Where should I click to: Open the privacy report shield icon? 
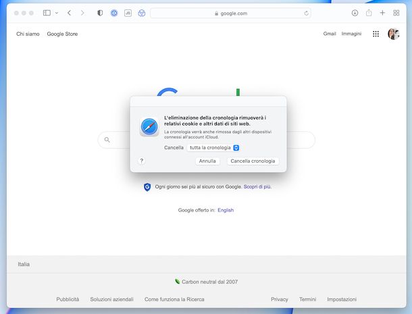(x=100, y=13)
